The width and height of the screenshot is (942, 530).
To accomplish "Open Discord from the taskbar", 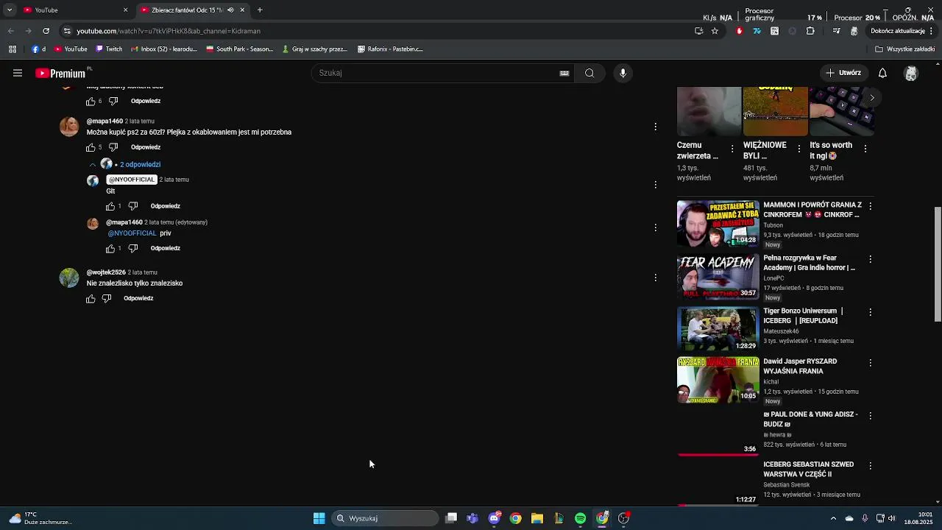I will (x=494, y=518).
